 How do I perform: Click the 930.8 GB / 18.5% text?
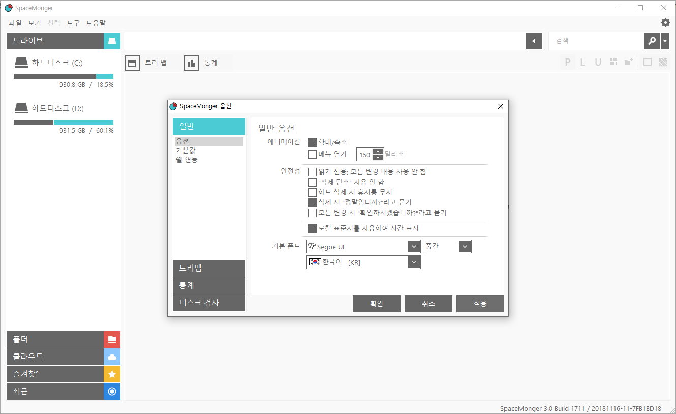tap(86, 85)
